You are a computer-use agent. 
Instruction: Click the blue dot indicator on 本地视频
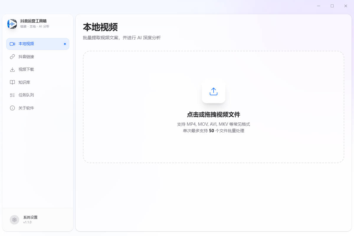click(x=65, y=44)
